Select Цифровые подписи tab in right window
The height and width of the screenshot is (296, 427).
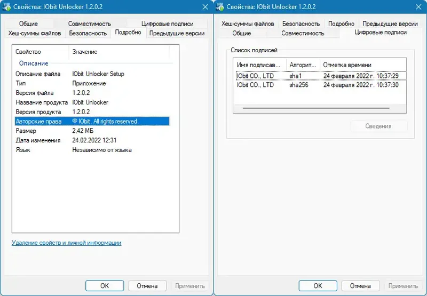coord(381,33)
